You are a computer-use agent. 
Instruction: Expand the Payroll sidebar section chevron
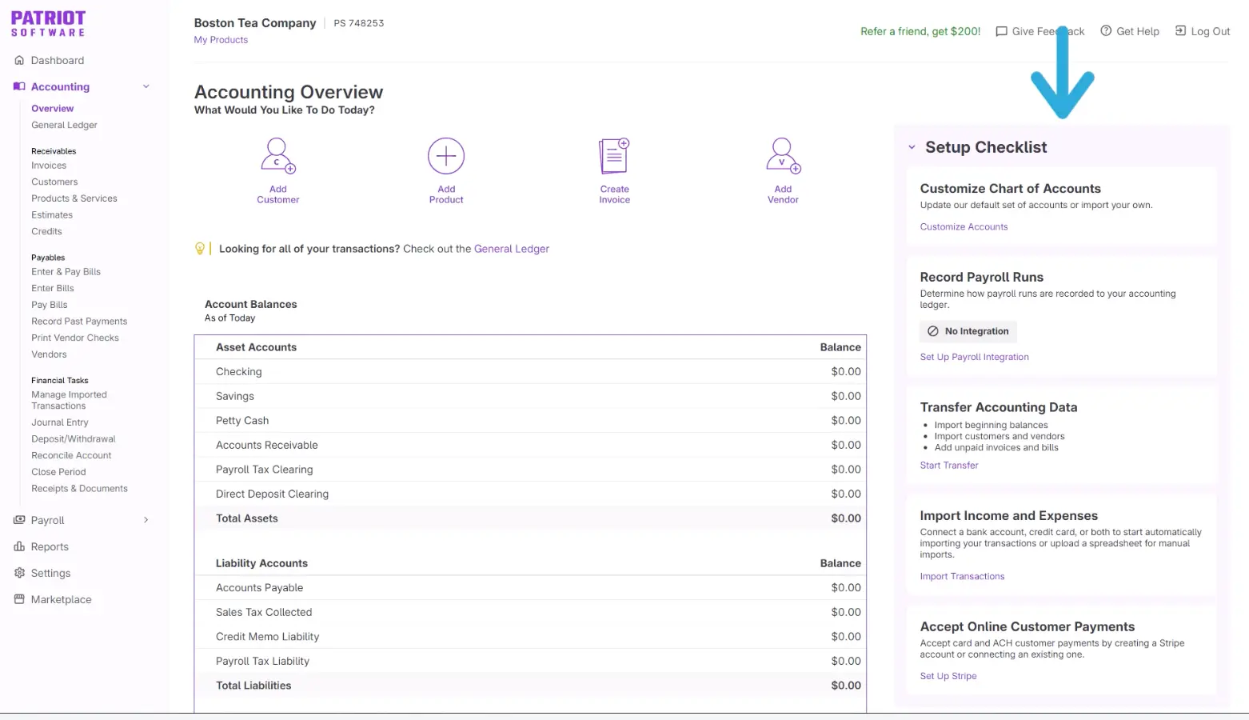tap(146, 520)
